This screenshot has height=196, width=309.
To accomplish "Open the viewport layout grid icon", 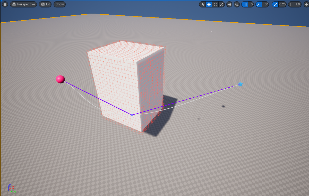I will point(306,4).
